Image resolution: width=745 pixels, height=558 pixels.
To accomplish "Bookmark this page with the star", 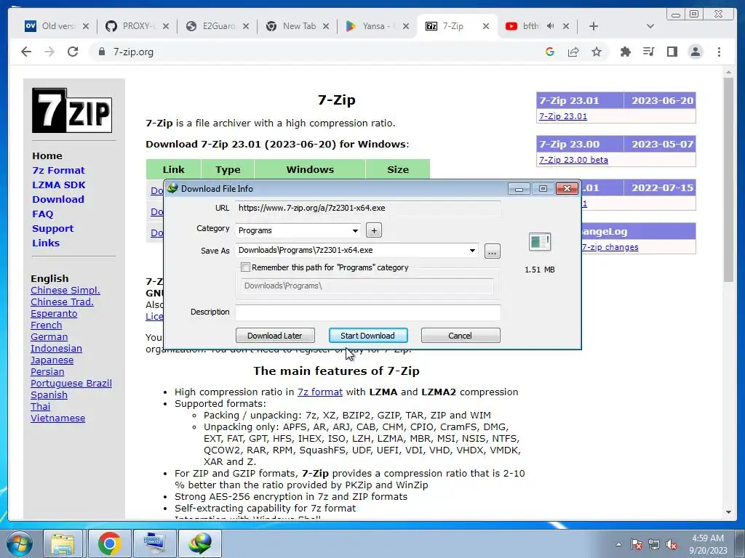I will coord(597,52).
